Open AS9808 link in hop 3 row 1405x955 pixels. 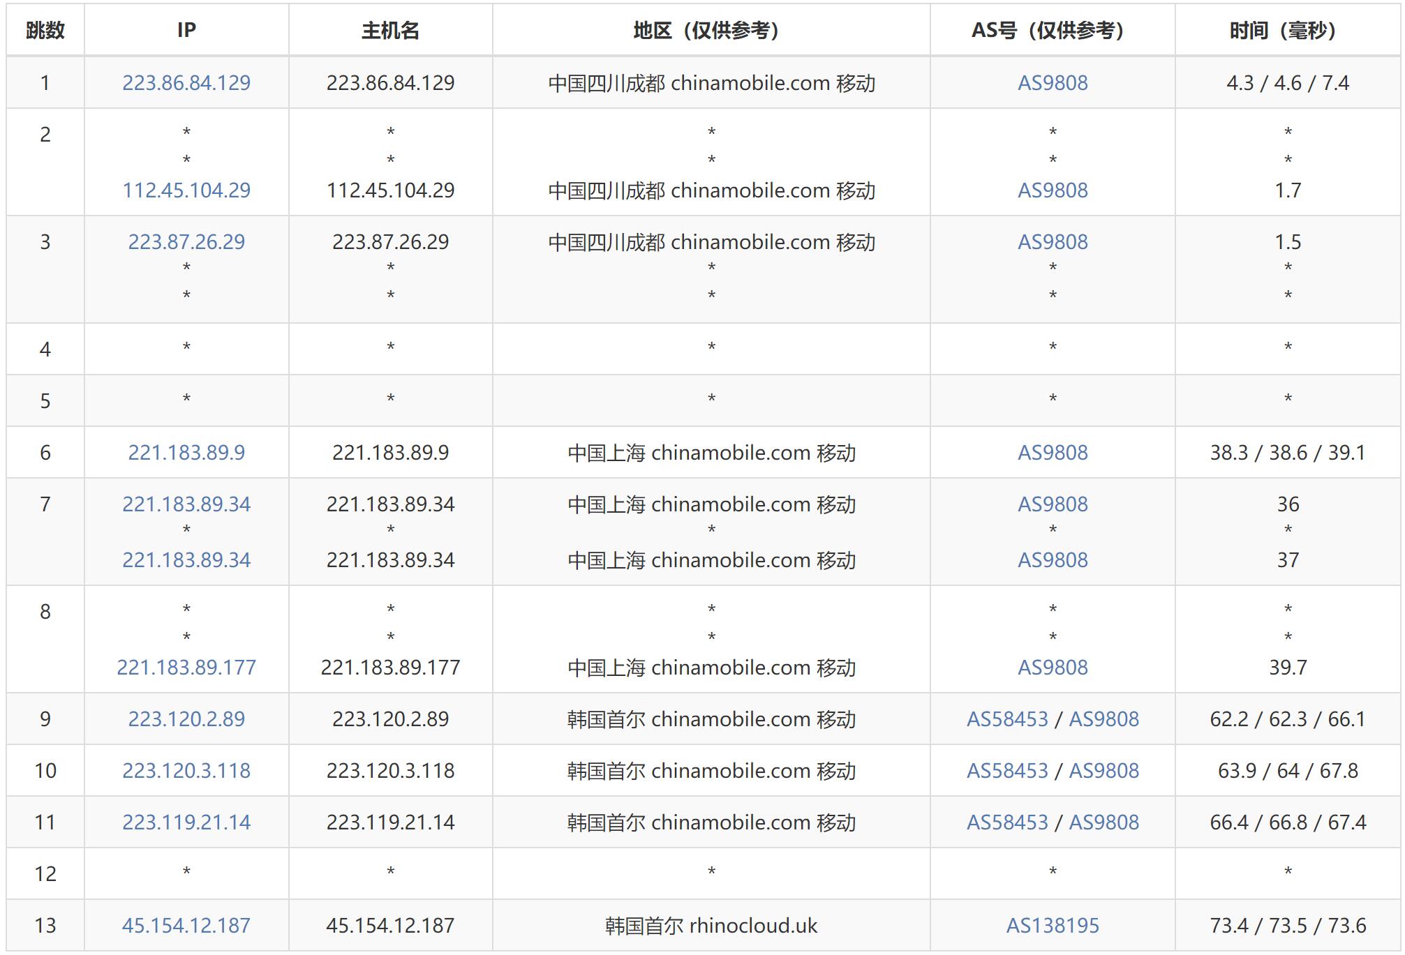click(1053, 242)
